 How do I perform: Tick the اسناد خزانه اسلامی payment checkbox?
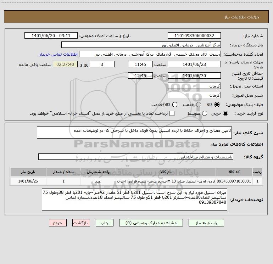pos(172,113)
